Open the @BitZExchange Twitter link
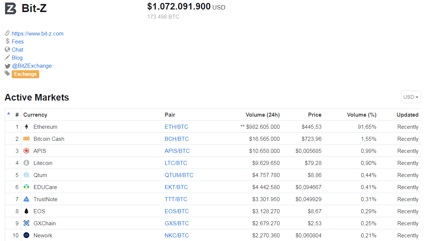Image resolution: width=425 pixels, height=241 pixels. [32, 66]
